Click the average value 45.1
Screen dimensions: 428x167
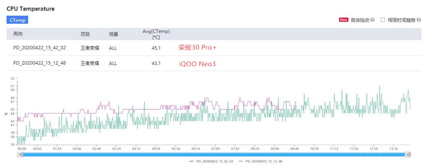click(156, 48)
